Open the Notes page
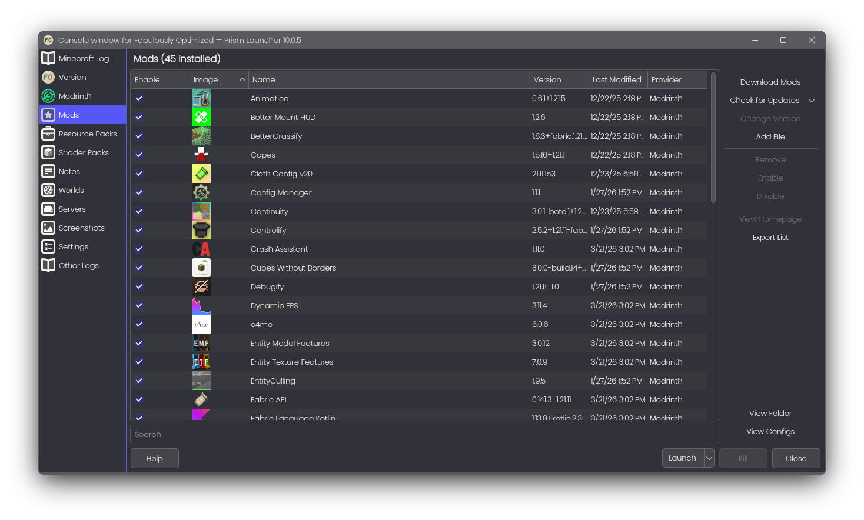 83,171
